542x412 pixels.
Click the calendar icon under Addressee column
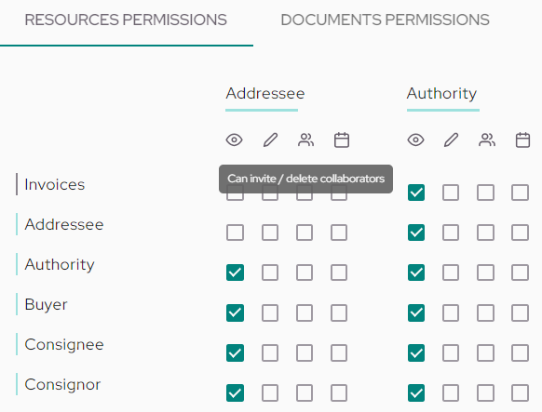pyautogui.click(x=342, y=140)
